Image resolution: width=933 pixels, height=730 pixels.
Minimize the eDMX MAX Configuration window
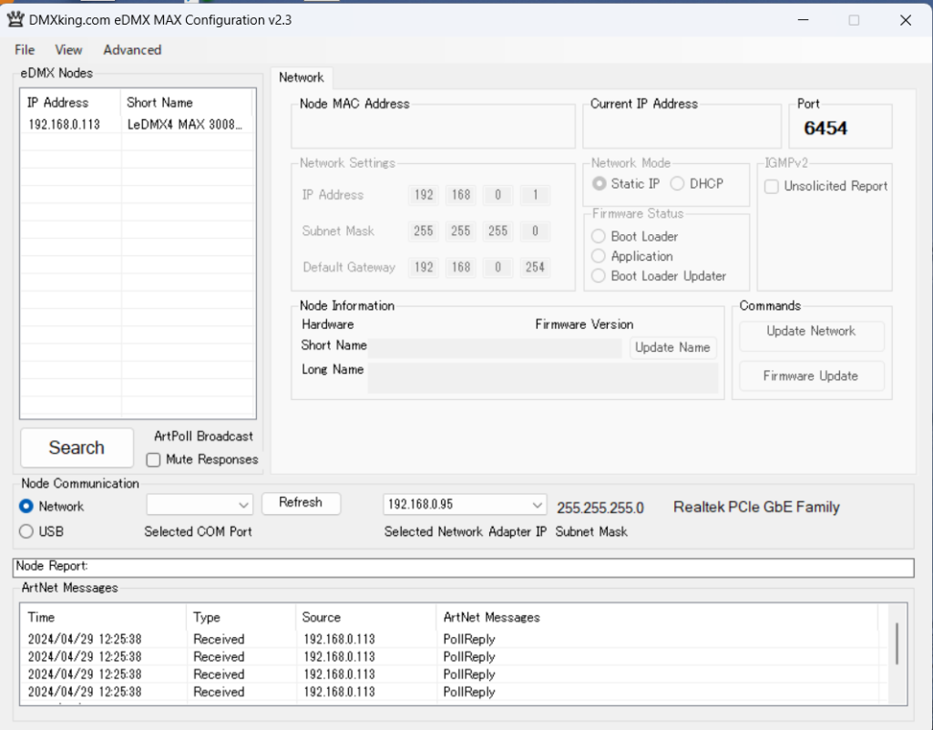click(x=804, y=20)
